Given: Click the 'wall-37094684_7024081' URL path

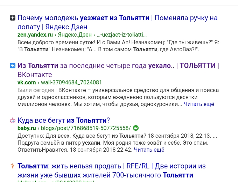Looking at the screenshot, I should tap(71, 83).
